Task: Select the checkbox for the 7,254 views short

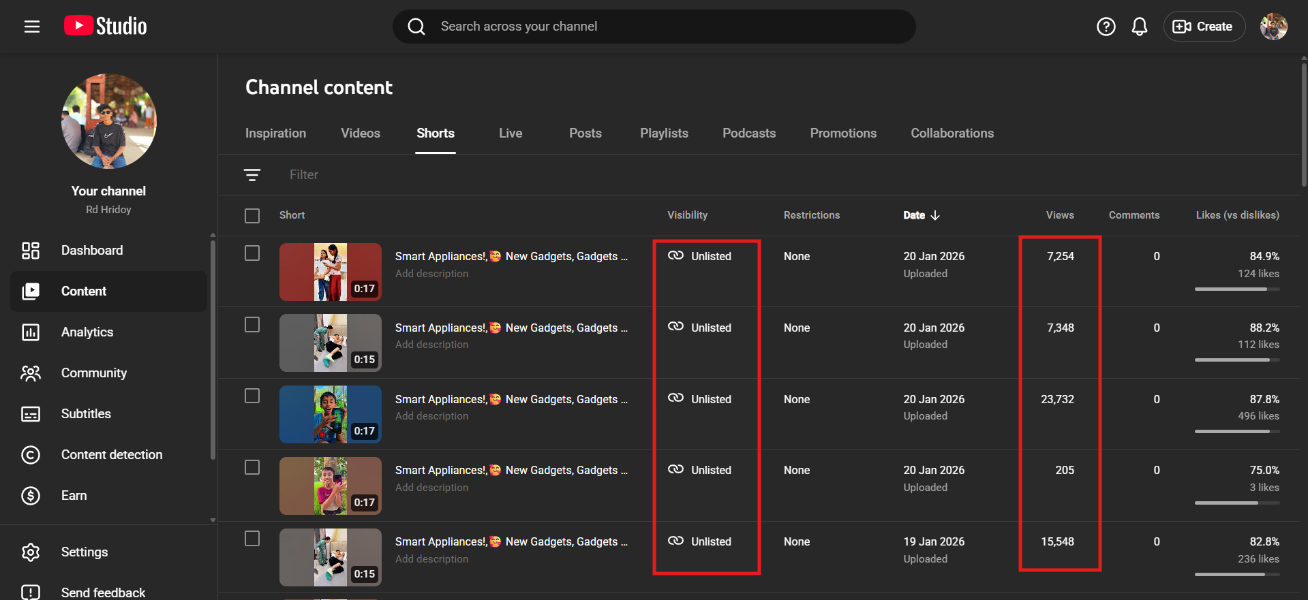Action: [252, 253]
